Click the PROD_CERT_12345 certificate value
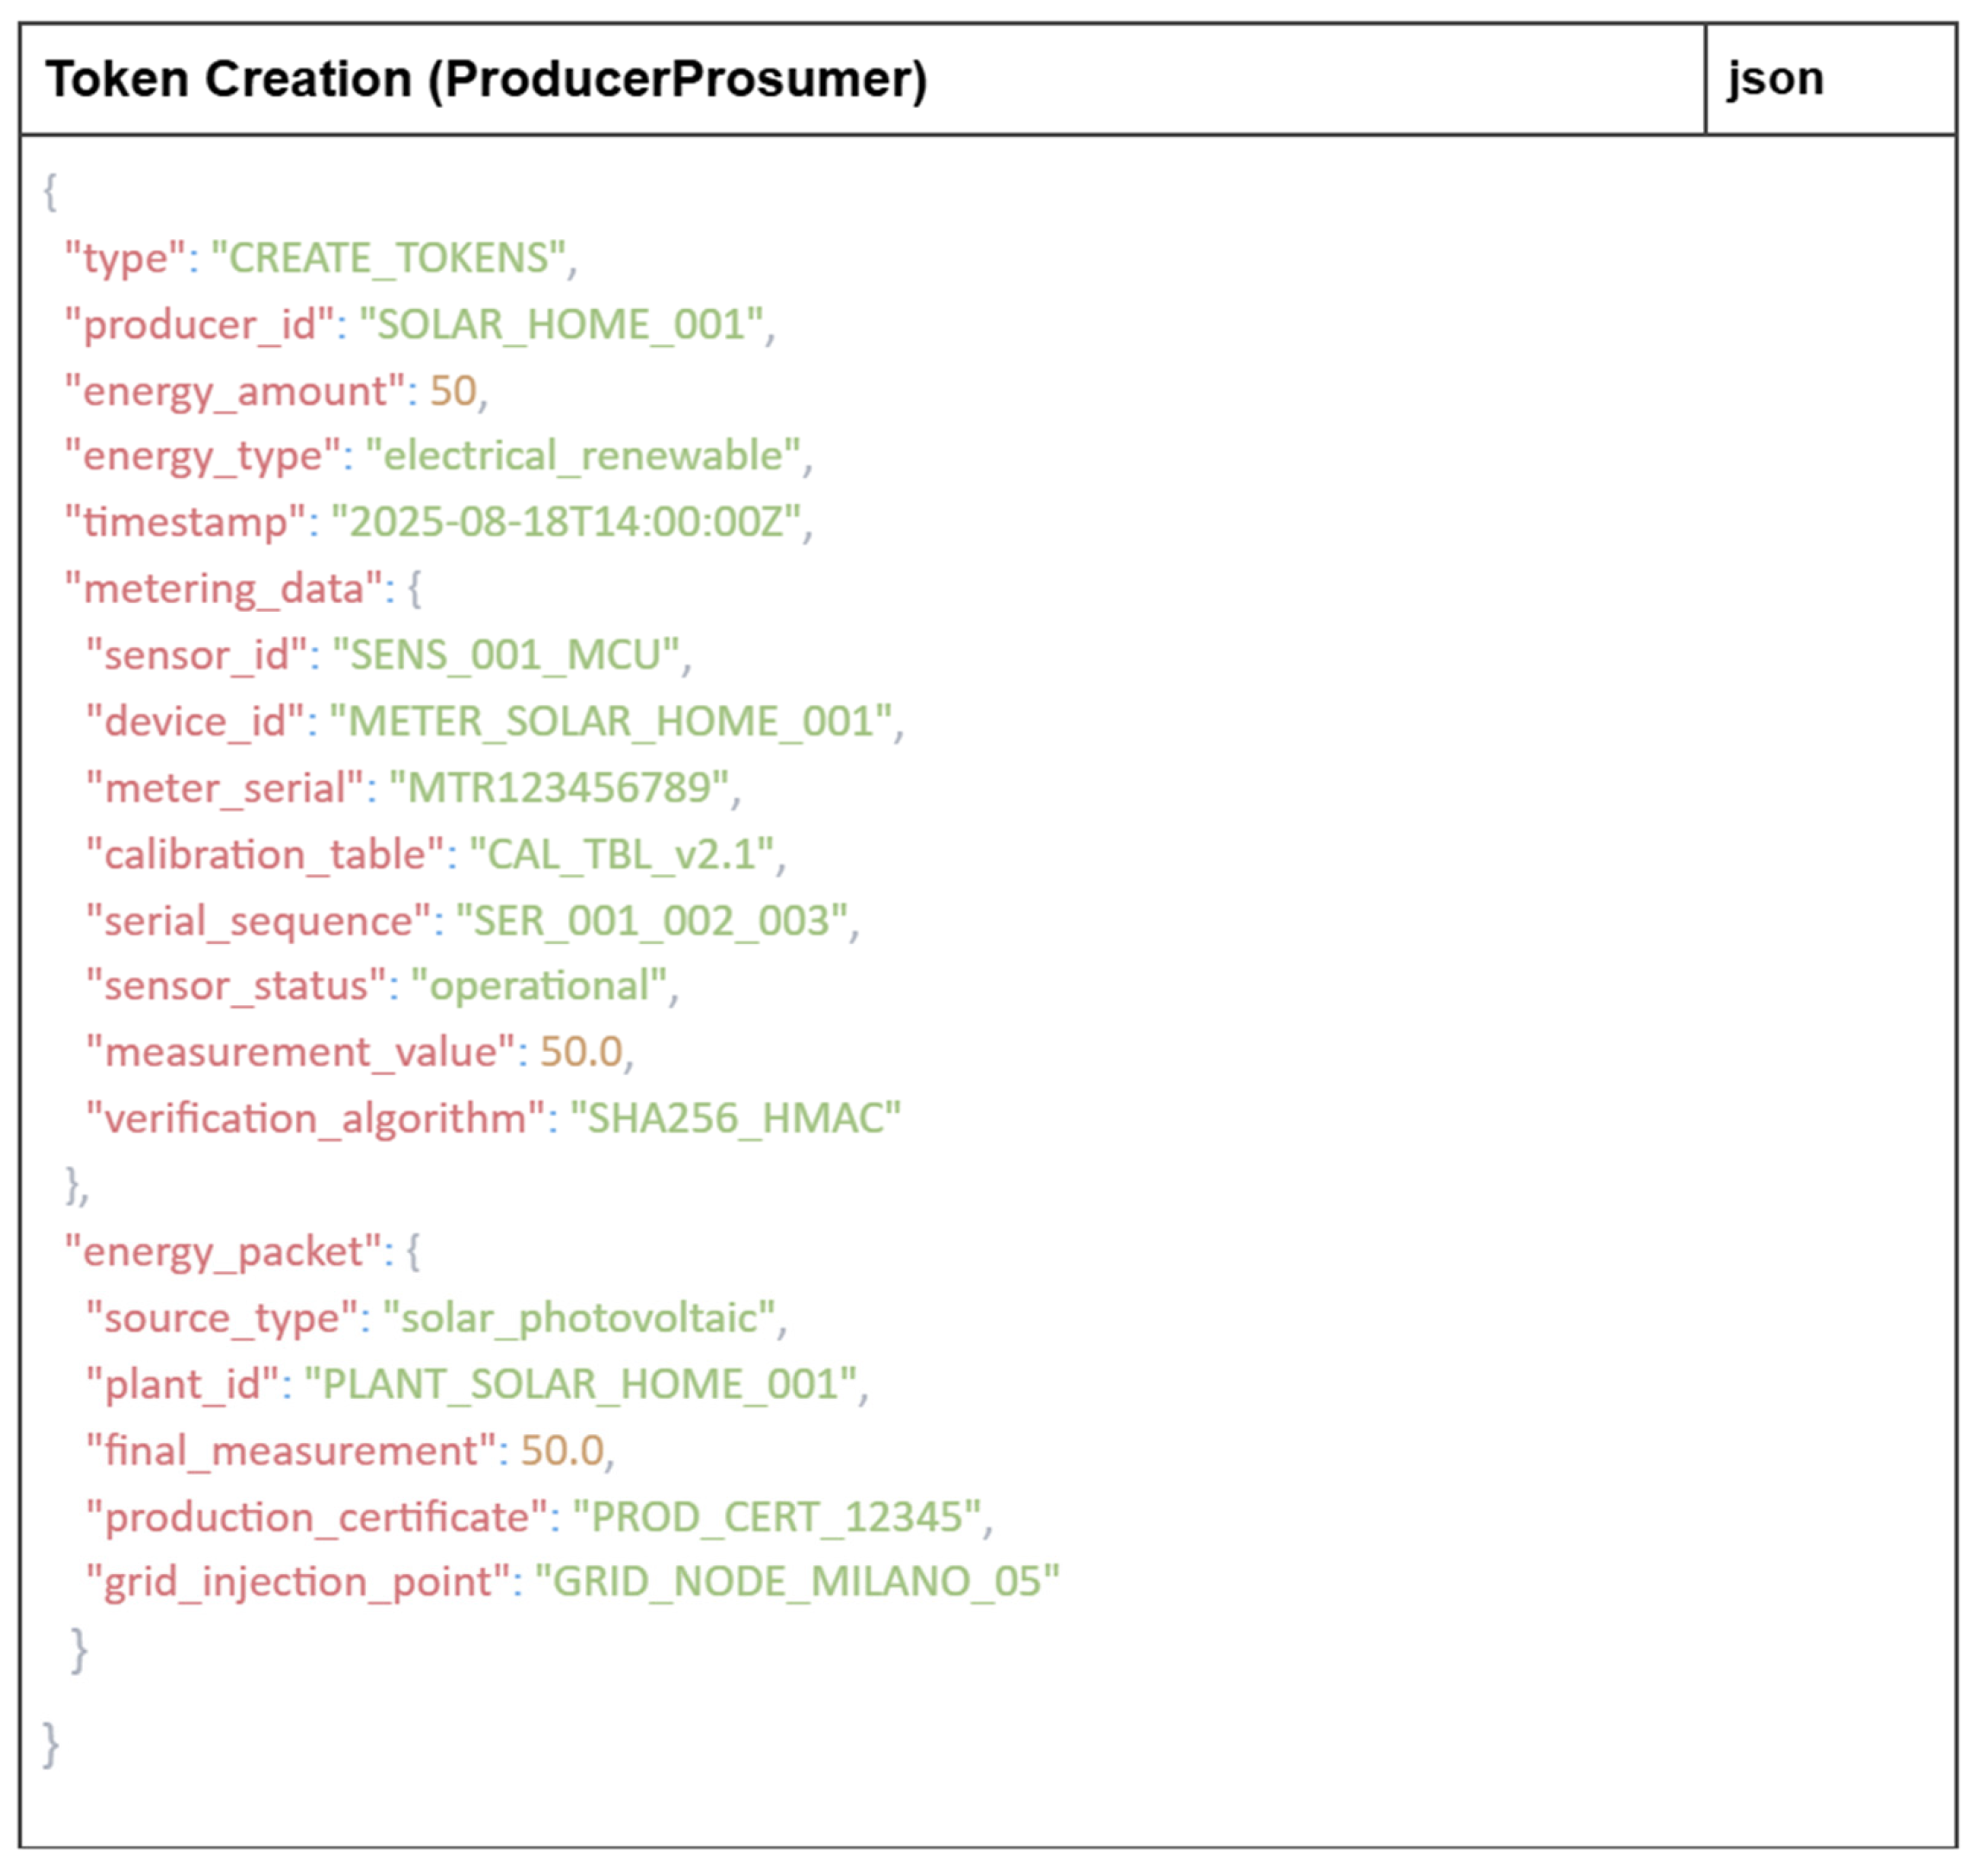 point(775,1517)
